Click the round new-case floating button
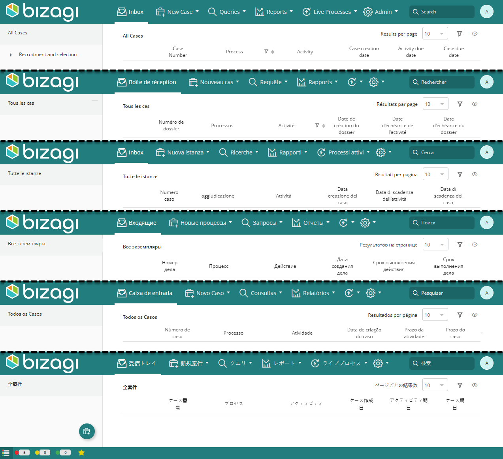 [87, 431]
